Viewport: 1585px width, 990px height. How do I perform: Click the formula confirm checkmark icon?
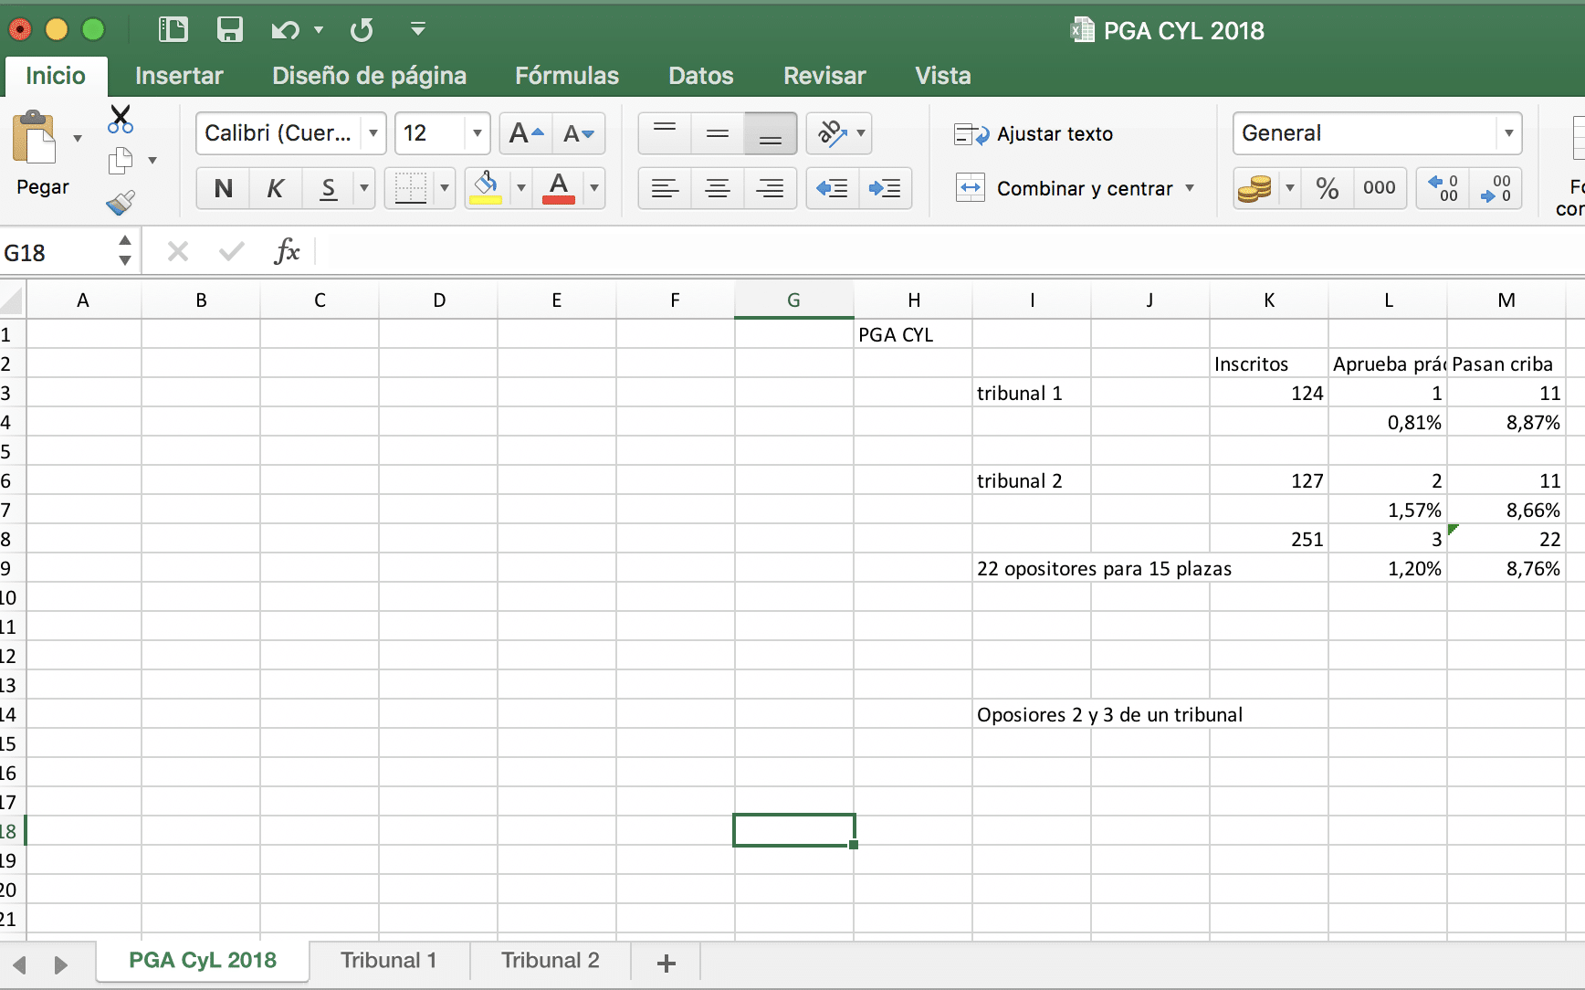pyautogui.click(x=232, y=251)
